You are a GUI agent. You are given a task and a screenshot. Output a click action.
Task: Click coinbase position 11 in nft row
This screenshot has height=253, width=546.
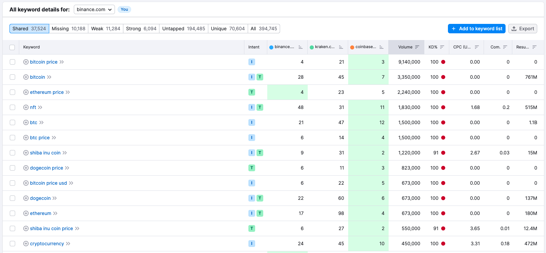tap(382, 107)
